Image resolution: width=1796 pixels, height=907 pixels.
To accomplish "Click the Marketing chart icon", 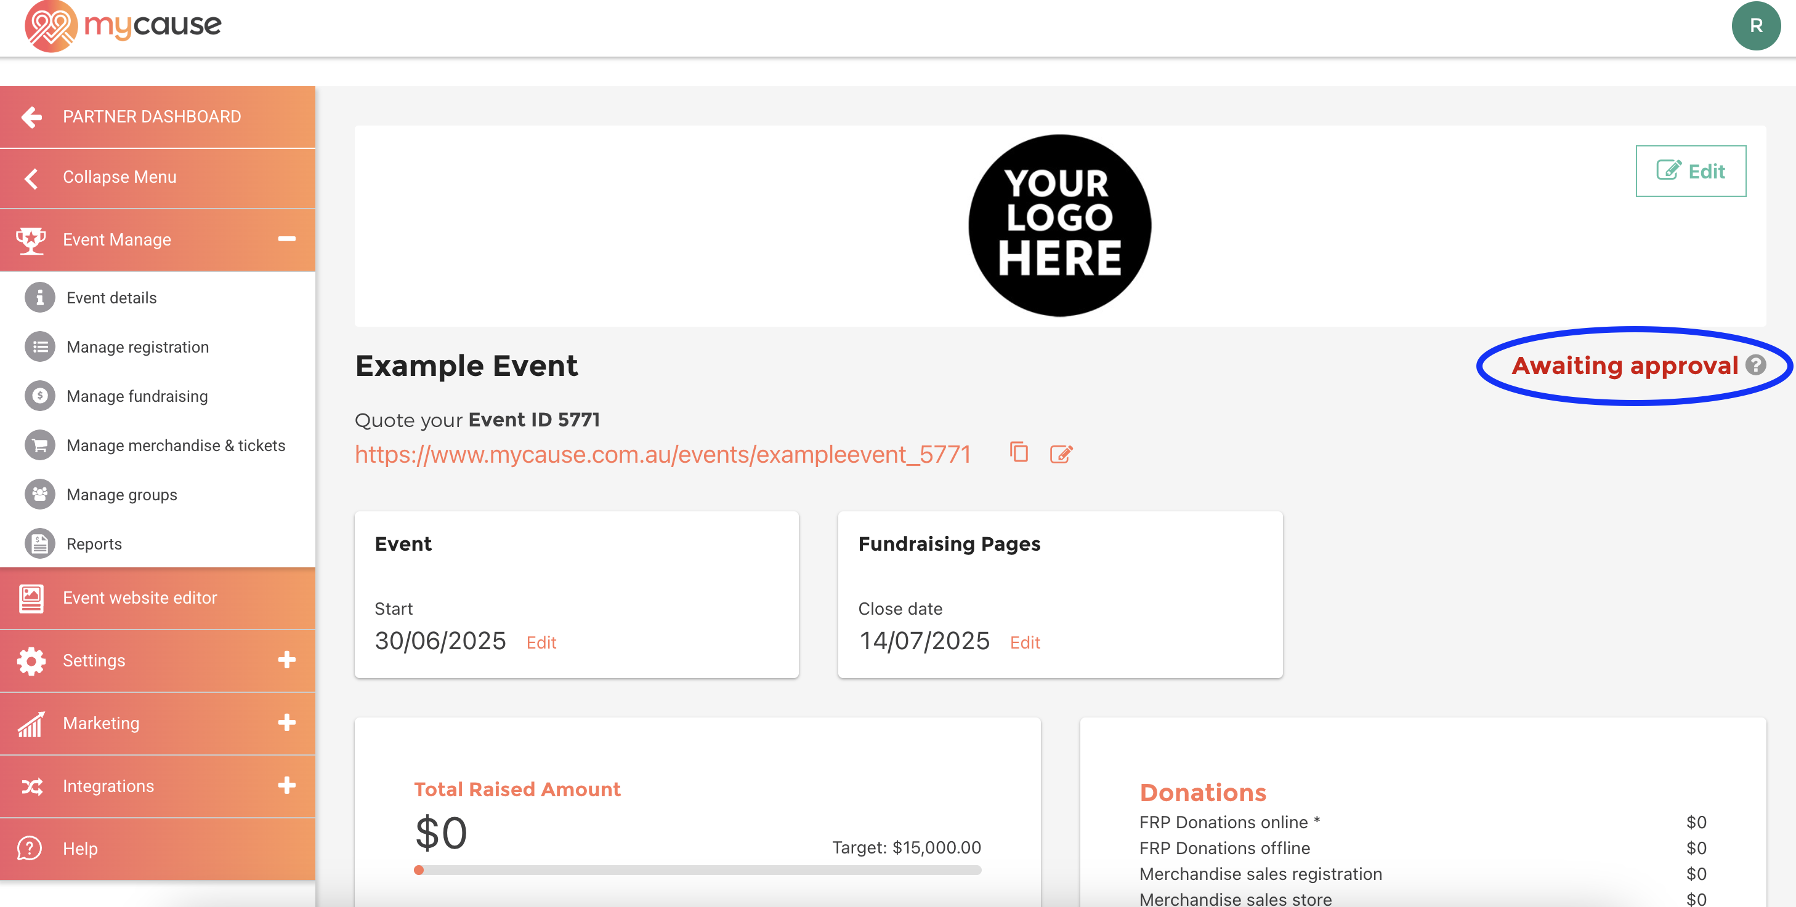I will click(31, 724).
